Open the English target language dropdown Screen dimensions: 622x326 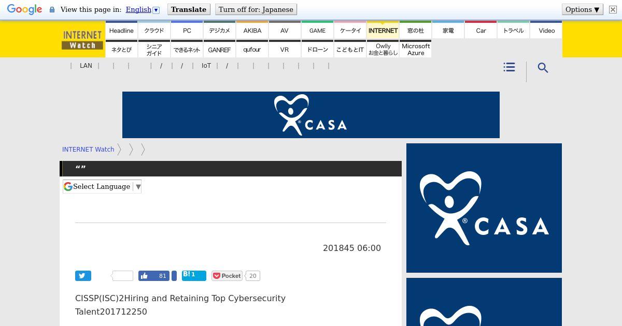(143, 9)
